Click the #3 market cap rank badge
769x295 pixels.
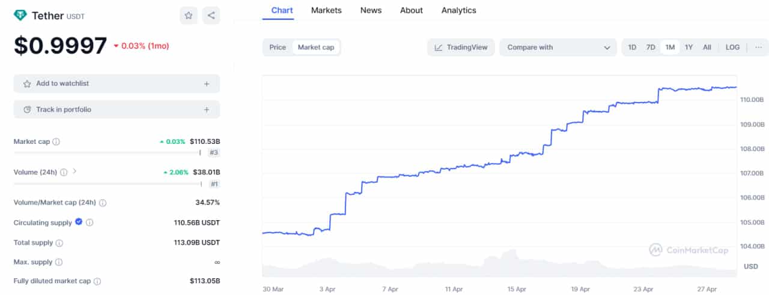(213, 153)
